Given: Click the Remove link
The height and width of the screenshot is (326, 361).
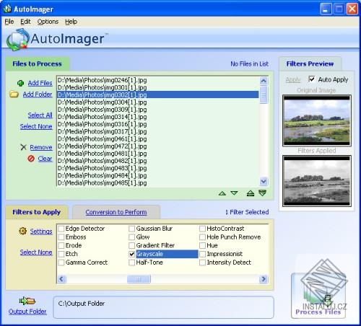Looking at the screenshot, I should click(41, 147).
